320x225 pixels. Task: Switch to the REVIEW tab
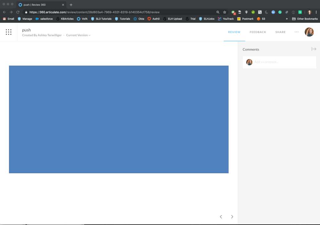[x=234, y=32]
